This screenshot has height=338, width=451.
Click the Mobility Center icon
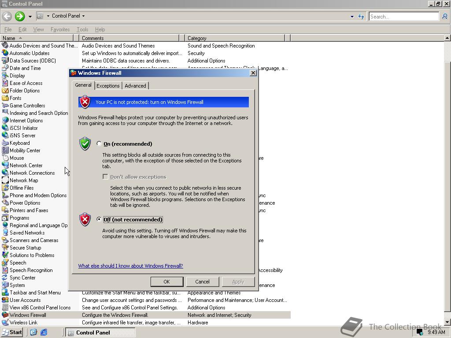coord(5,150)
